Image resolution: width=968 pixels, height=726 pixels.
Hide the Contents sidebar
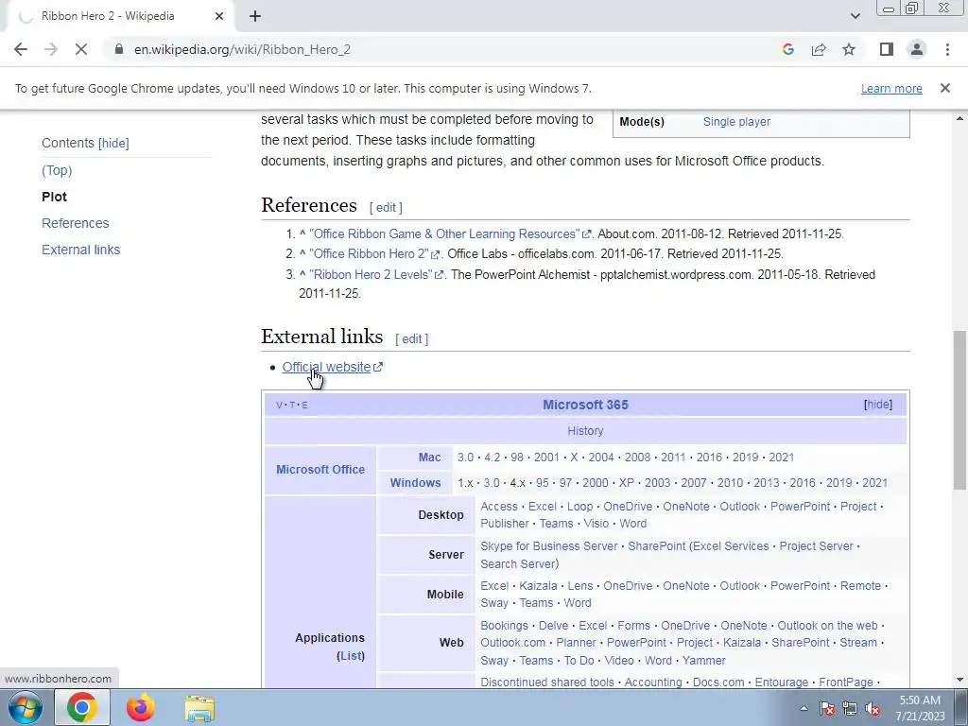click(x=113, y=144)
